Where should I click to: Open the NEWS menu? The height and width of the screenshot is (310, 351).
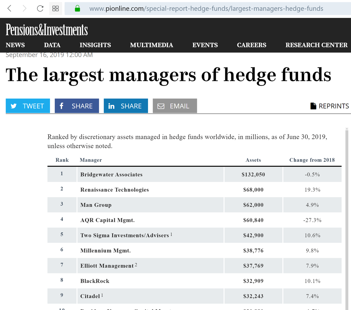[x=15, y=45]
